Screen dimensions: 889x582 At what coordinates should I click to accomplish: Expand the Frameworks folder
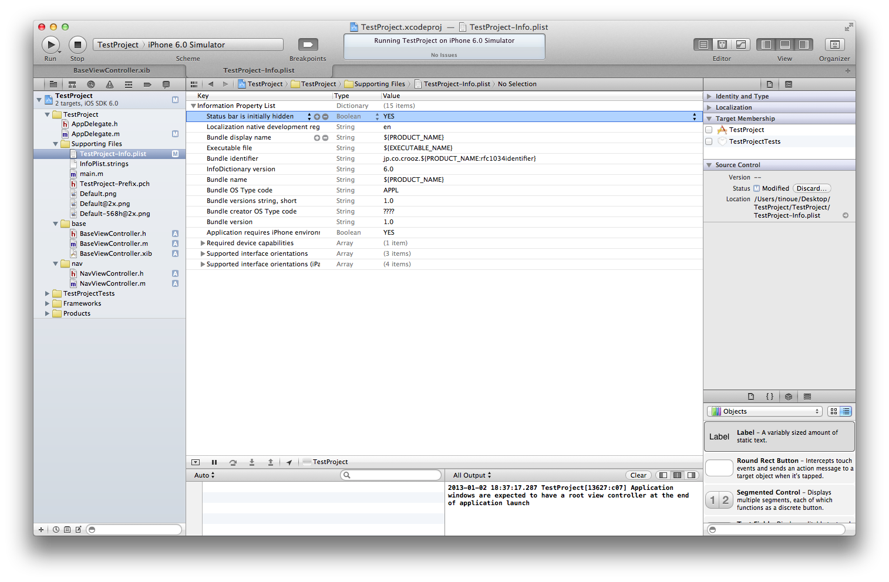coord(48,304)
